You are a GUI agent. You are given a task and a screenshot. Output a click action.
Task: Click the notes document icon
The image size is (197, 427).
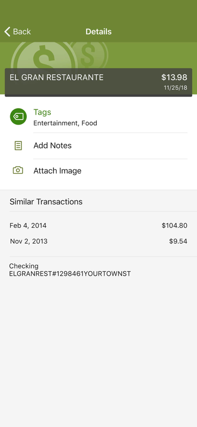coord(18,146)
